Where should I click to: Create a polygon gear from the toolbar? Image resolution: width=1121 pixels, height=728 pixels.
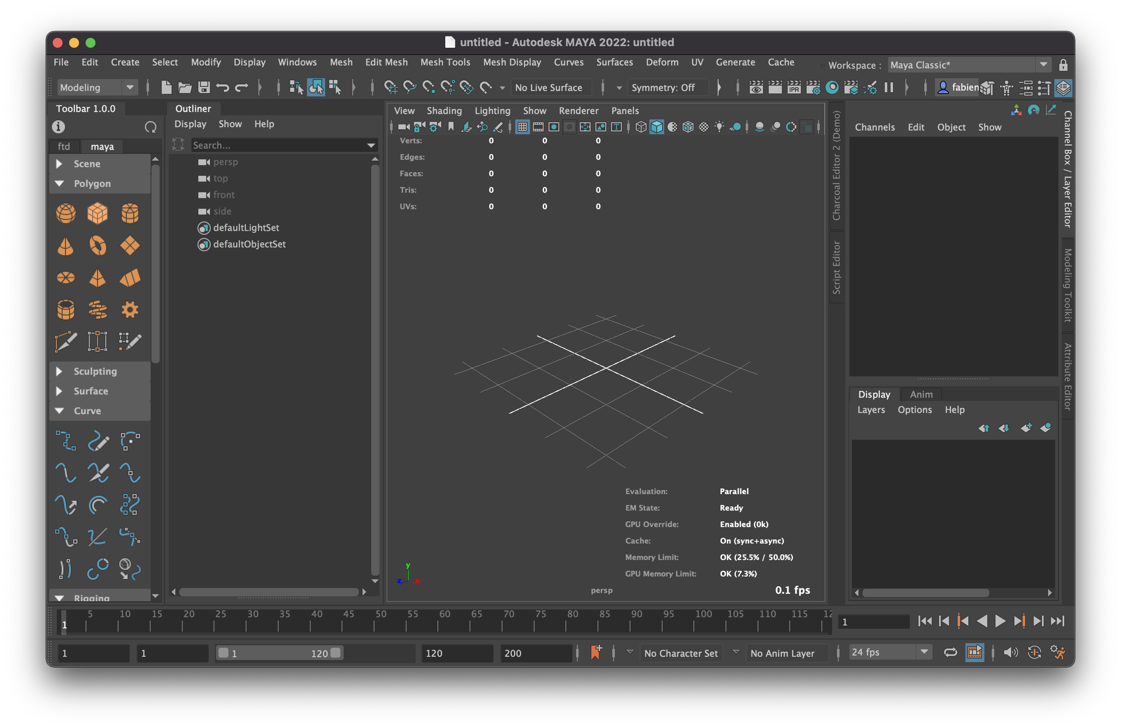(x=130, y=310)
